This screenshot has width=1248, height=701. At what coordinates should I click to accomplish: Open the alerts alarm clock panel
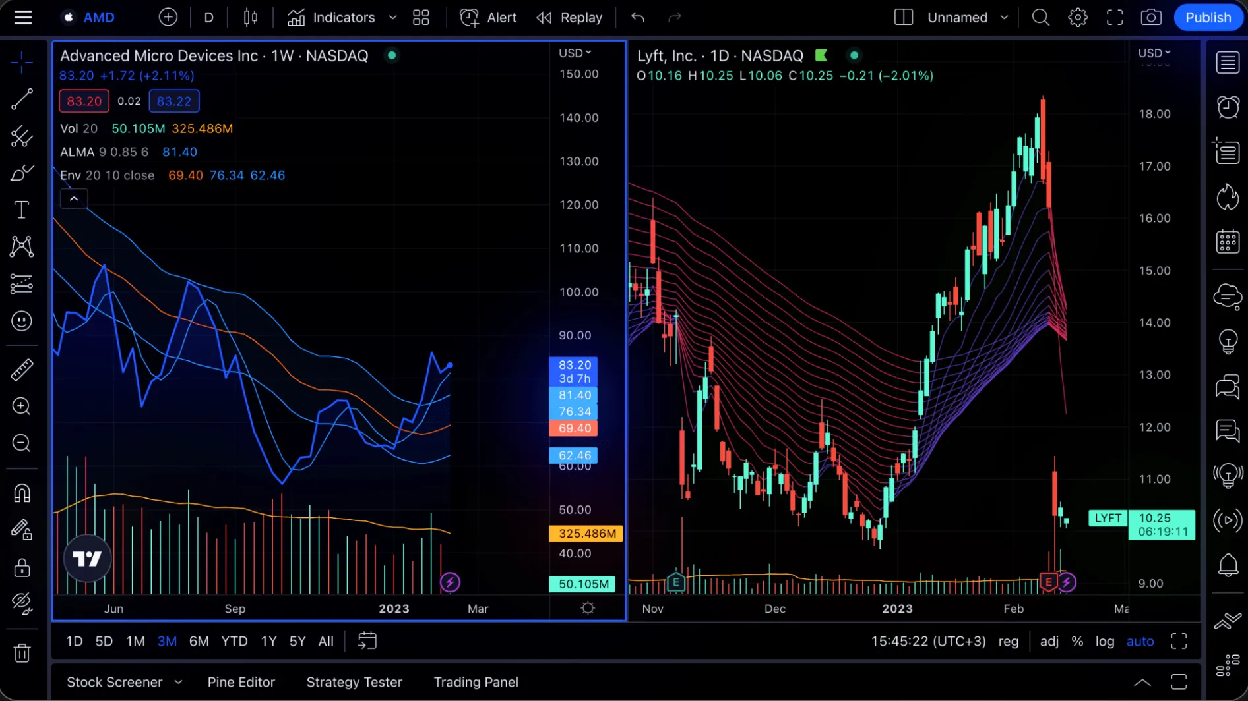1228,107
